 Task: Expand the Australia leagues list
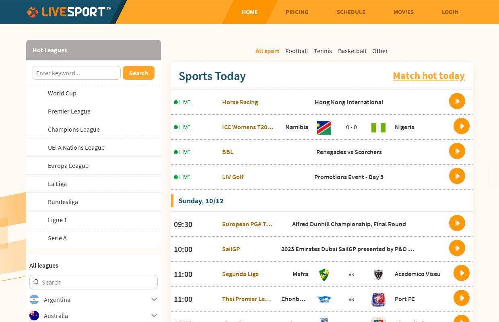tap(154, 316)
